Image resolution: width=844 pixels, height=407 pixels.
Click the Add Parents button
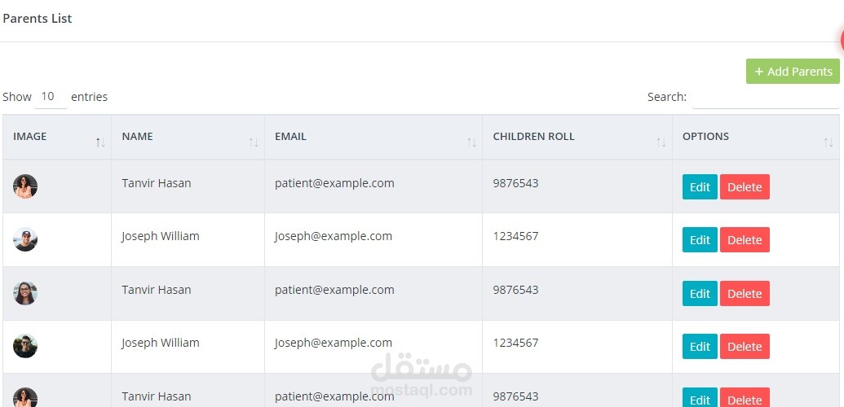point(793,72)
